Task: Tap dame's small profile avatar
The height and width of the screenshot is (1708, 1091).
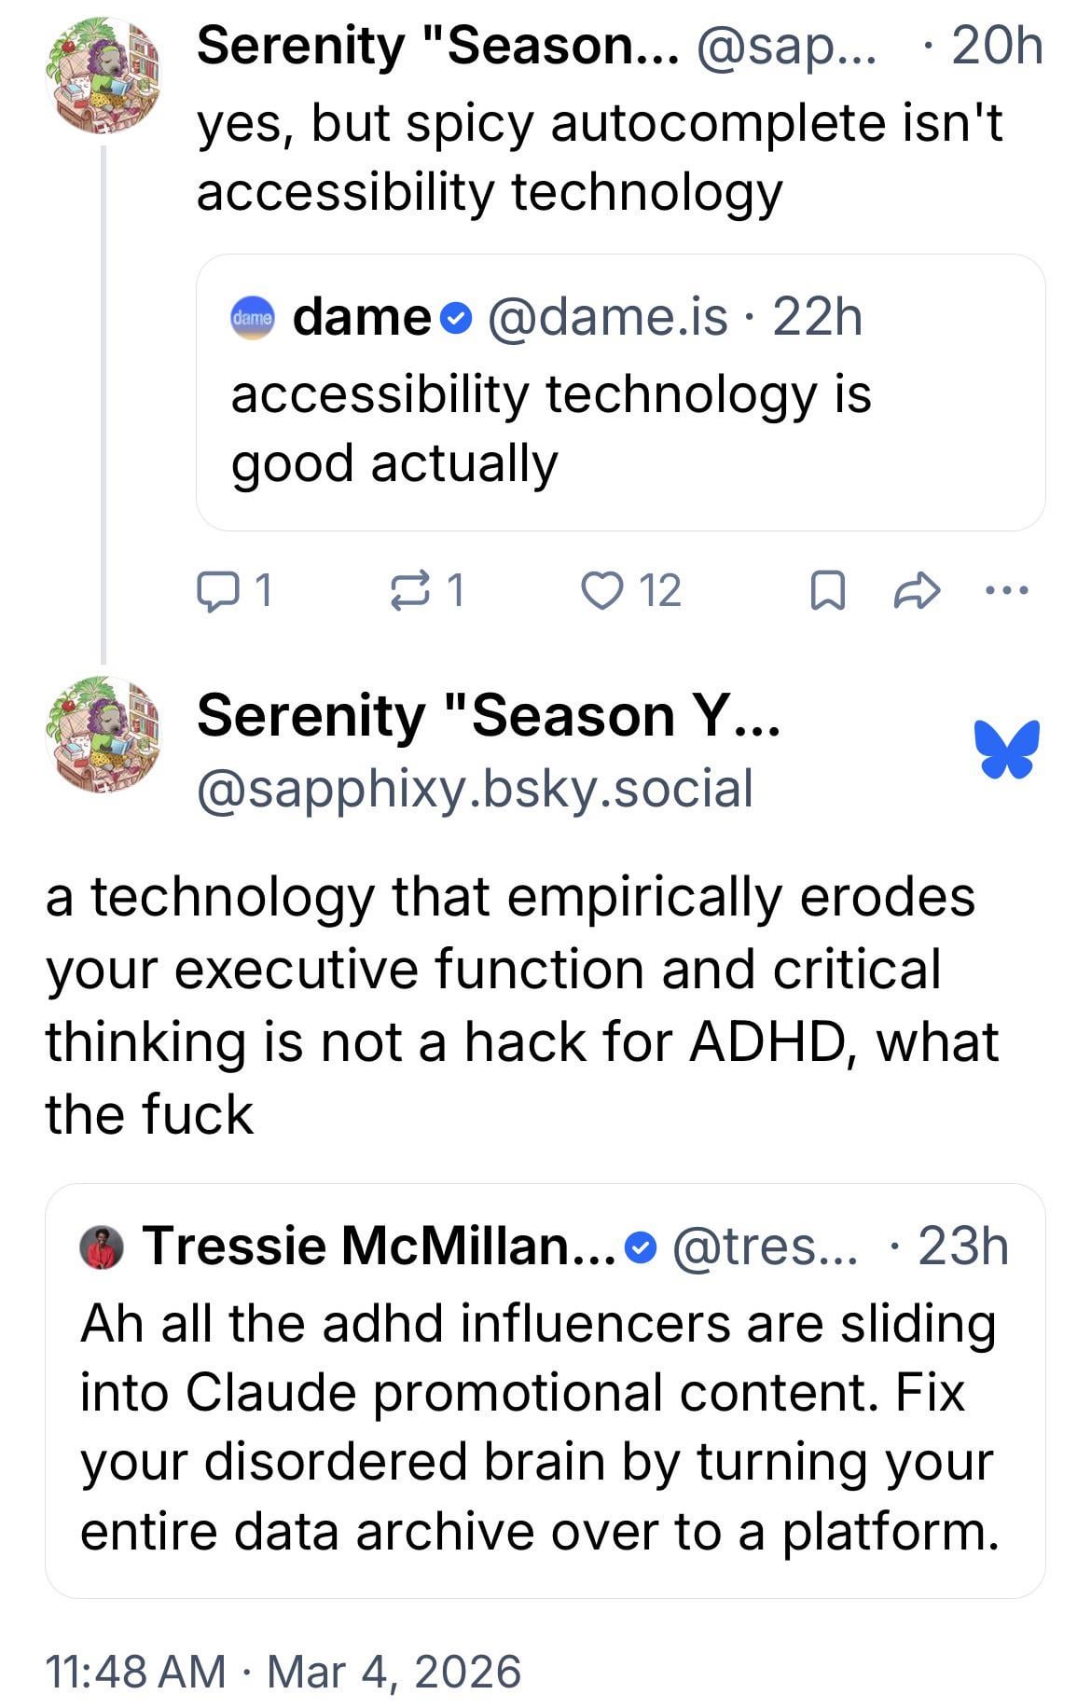Action: (252, 319)
